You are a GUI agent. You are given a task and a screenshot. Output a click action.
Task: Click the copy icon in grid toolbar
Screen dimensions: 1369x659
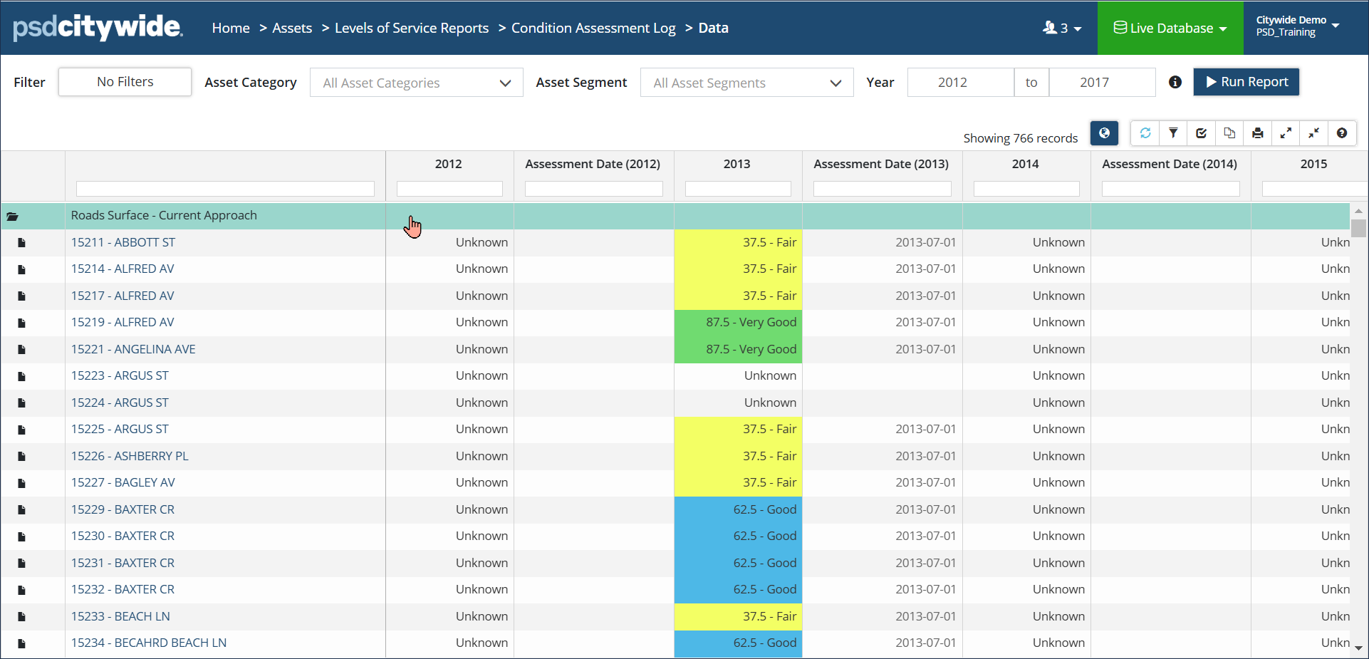point(1229,133)
